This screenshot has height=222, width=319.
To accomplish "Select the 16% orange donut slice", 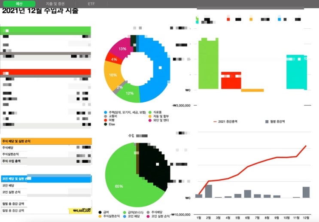I will pos(112,75).
